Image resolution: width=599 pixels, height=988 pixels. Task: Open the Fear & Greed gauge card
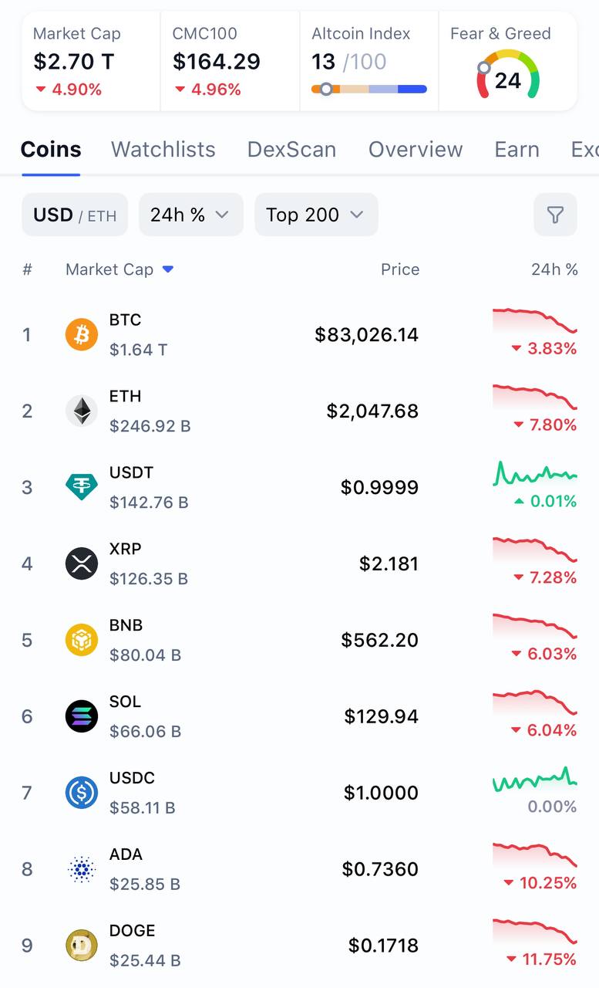507,62
